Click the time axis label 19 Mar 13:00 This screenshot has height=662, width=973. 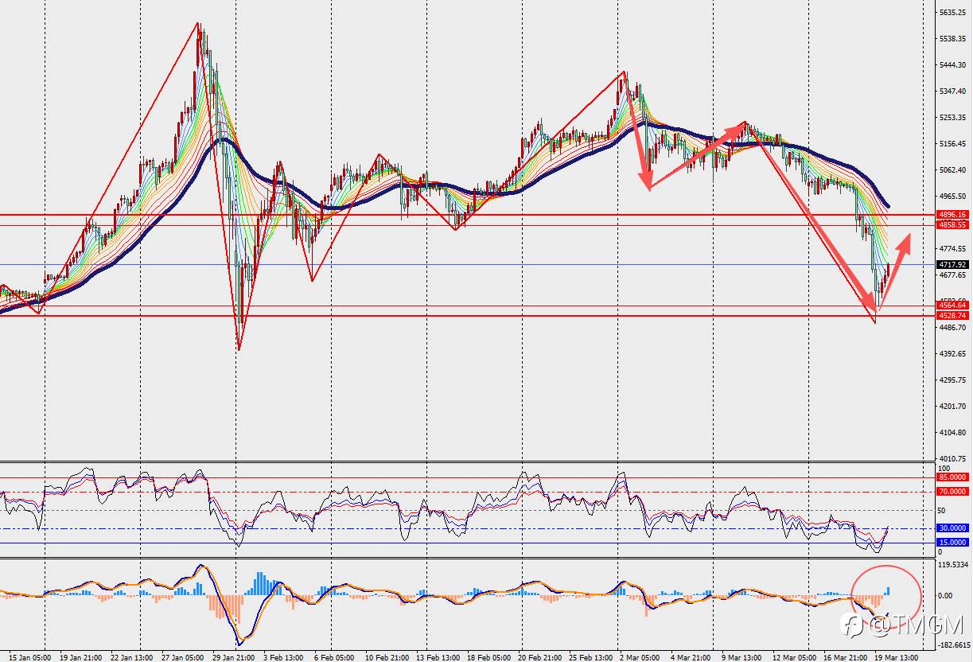coord(896,657)
